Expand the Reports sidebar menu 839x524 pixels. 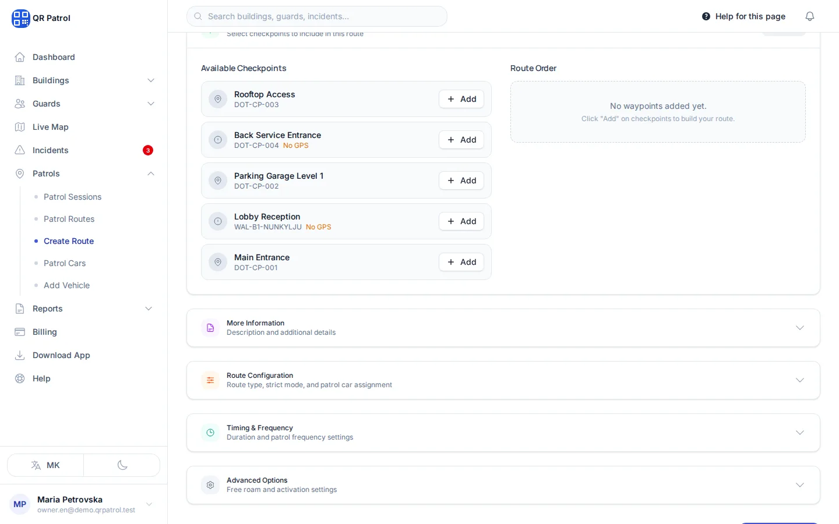pos(85,309)
